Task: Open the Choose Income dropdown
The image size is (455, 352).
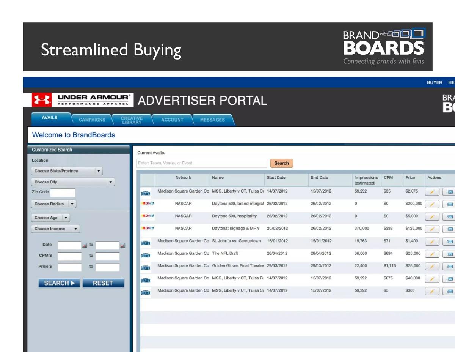Action: pos(55,229)
